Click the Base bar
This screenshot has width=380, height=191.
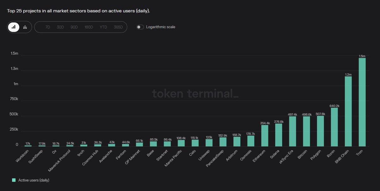153,144
